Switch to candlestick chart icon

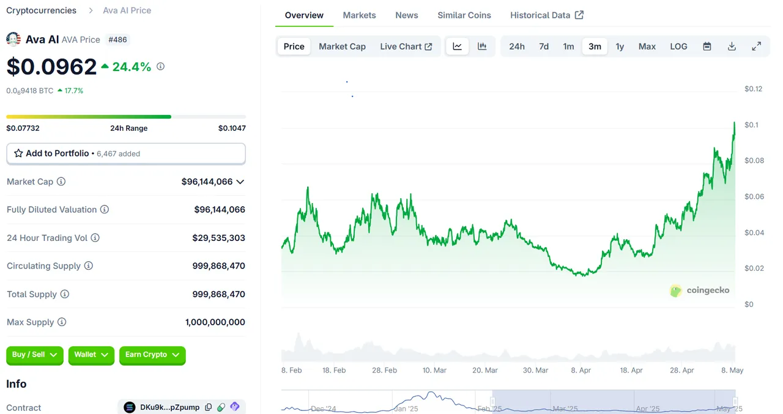tap(482, 46)
